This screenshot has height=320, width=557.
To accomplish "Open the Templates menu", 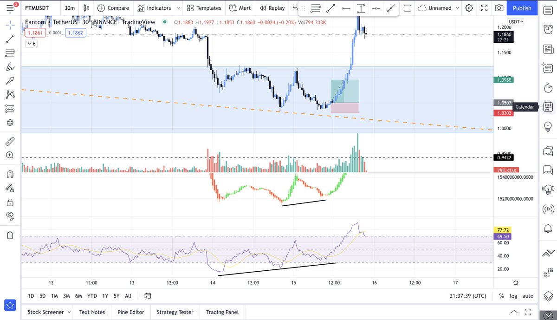I will pos(204,8).
